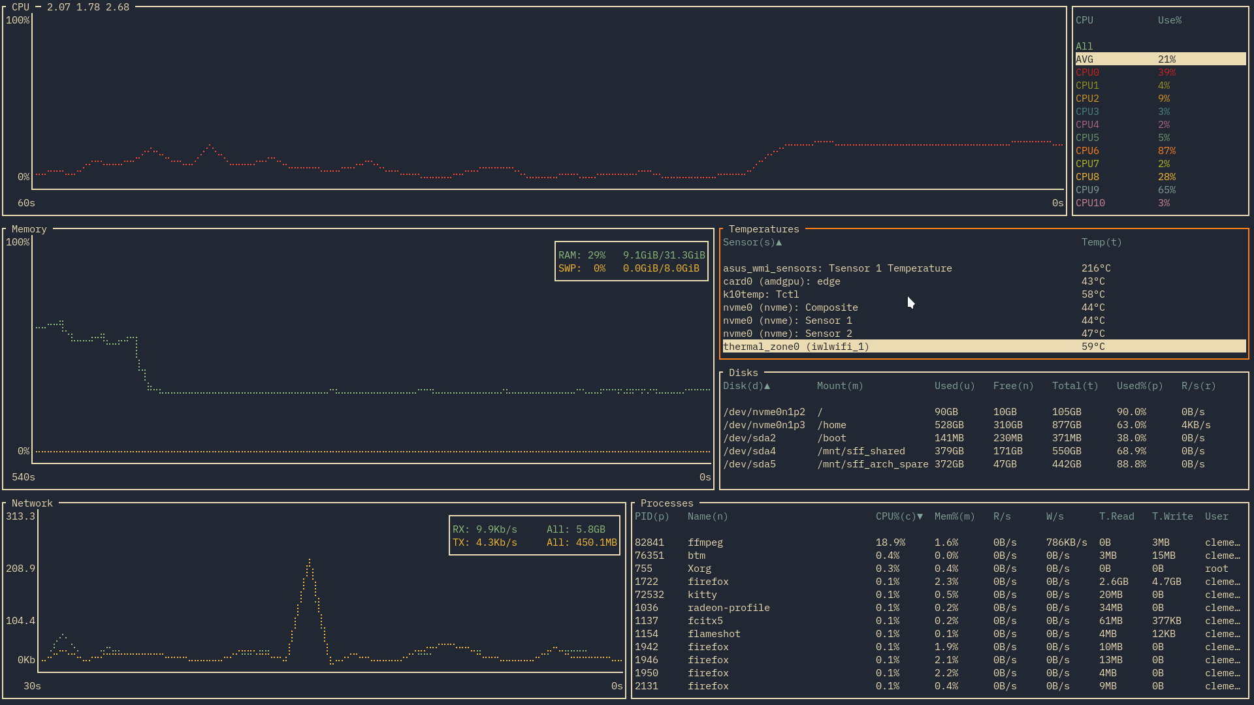Select the ffmpeg process row
The height and width of the screenshot is (705, 1254).
(940, 542)
